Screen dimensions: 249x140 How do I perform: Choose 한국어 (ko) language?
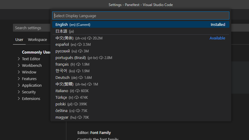[x=141, y=71]
